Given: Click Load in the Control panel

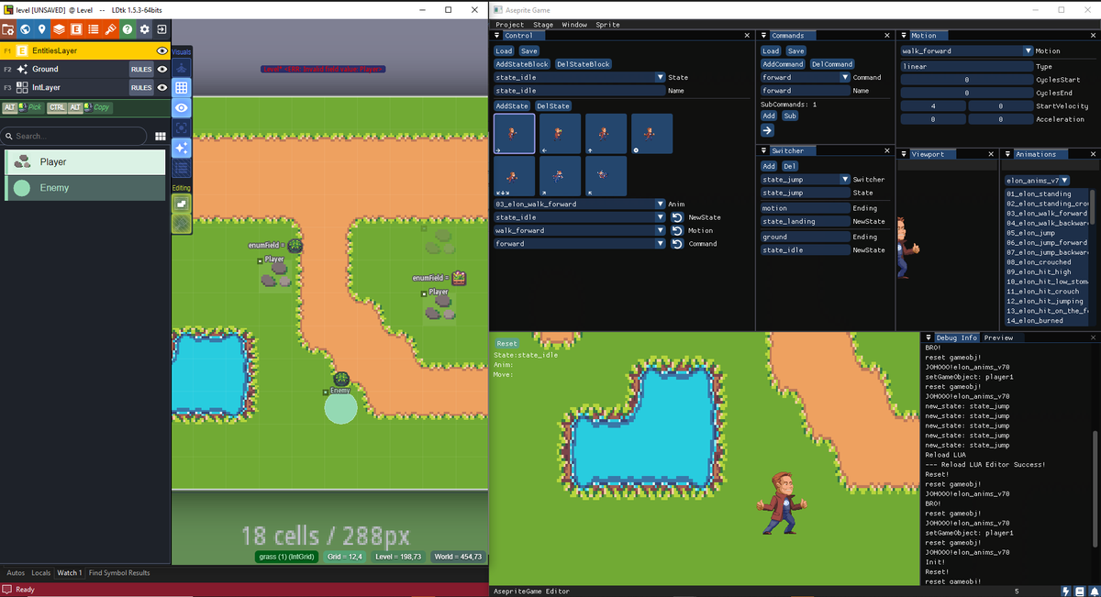Looking at the screenshot, I should [x=504, y=51].
